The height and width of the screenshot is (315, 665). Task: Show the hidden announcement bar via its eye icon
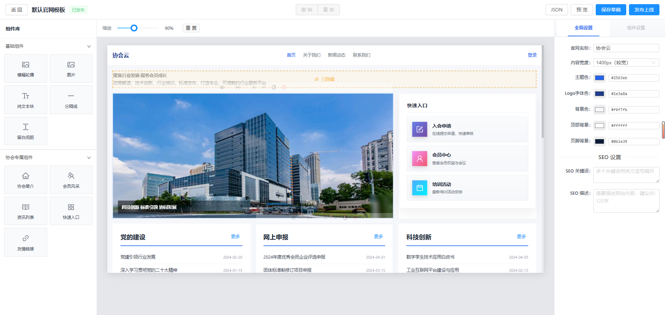coord(222,87)
